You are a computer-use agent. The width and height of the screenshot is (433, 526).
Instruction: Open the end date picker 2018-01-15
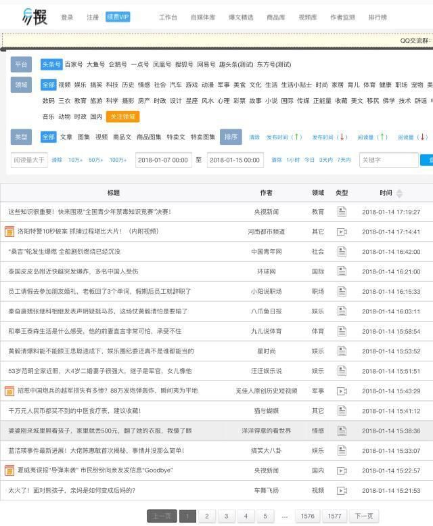tap(235, 160)
